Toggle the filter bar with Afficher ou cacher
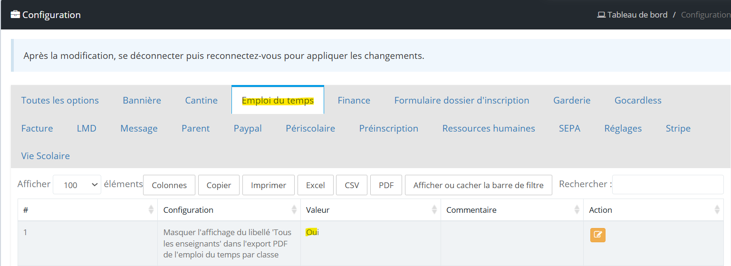This screenshot has height=266, width=731. (479, 185)
